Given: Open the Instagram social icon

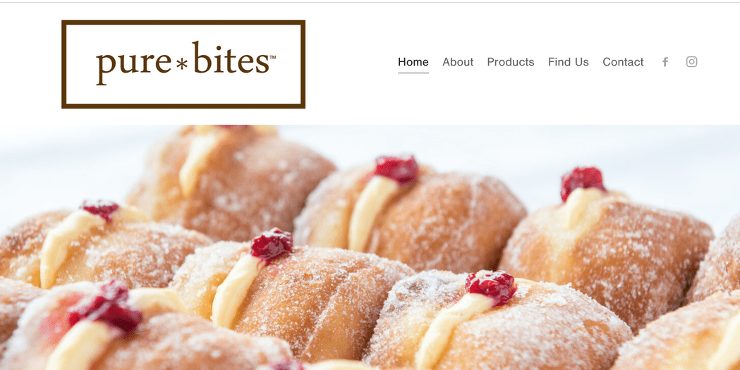Looking at the screenshot, I should [x=691, y=62].
